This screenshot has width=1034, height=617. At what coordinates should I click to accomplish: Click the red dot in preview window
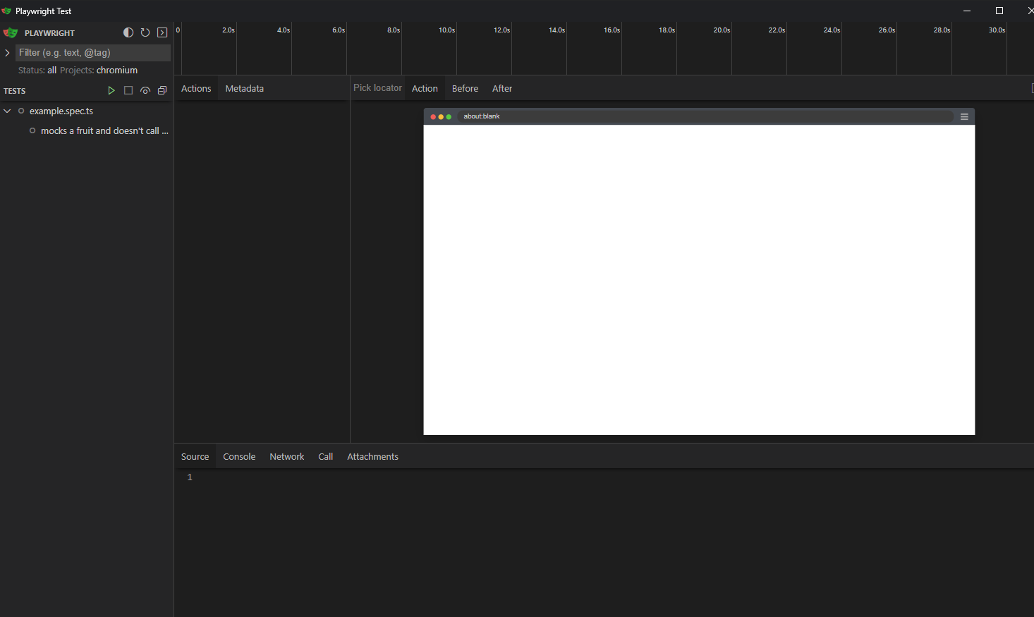point(433,117)
